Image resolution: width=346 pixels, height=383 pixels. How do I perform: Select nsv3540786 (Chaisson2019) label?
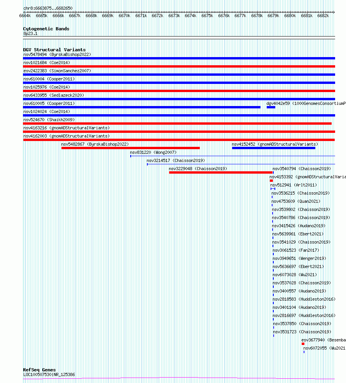click(x=301, y=218)
